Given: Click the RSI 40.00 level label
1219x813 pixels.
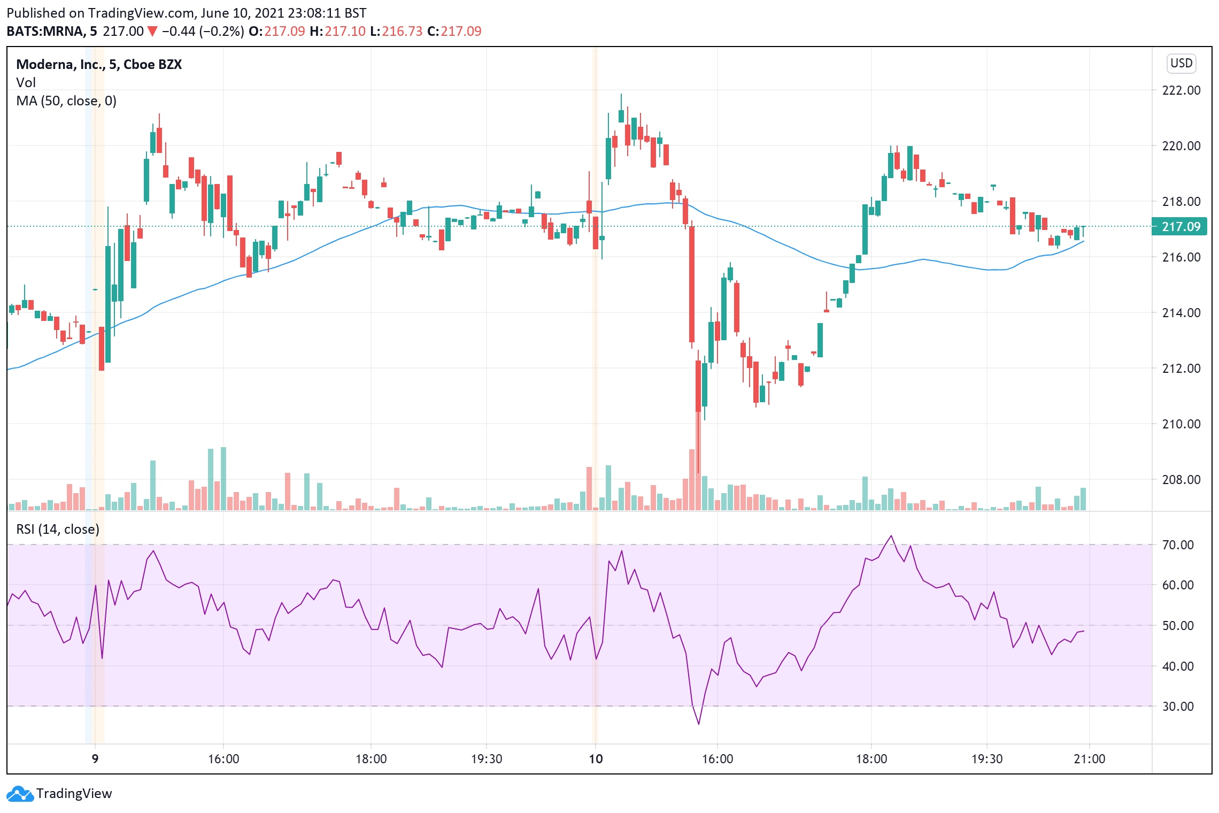Looking at the screenshot, I should click(x=1178, y=666).
